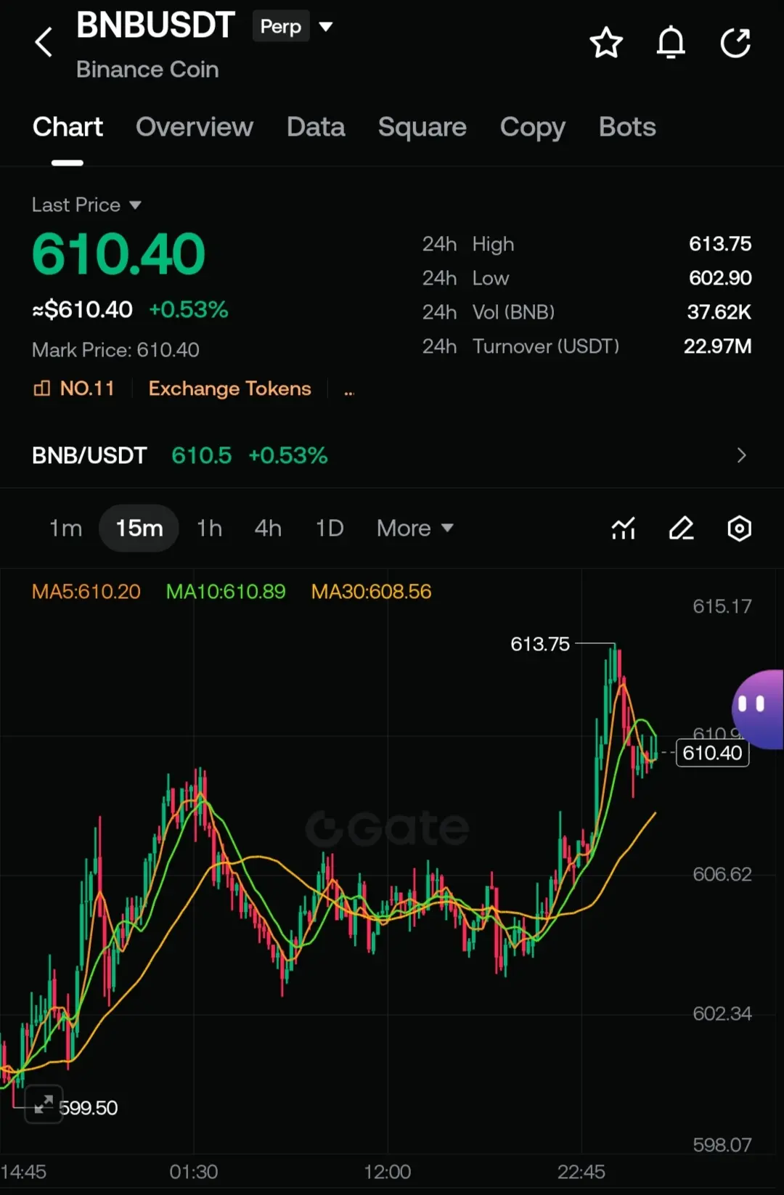Viewport: 784px width, 1195px height.
Task: Tap the ≈$610.40 converted price
Action: coord(82,310)
